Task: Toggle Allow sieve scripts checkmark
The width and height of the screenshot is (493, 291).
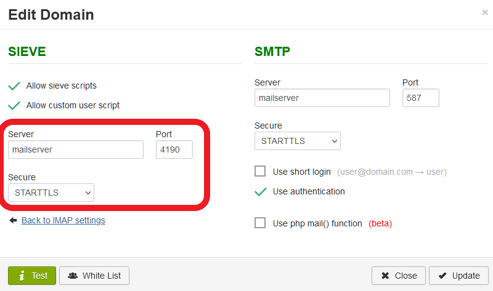Action: tap(14, 86)
